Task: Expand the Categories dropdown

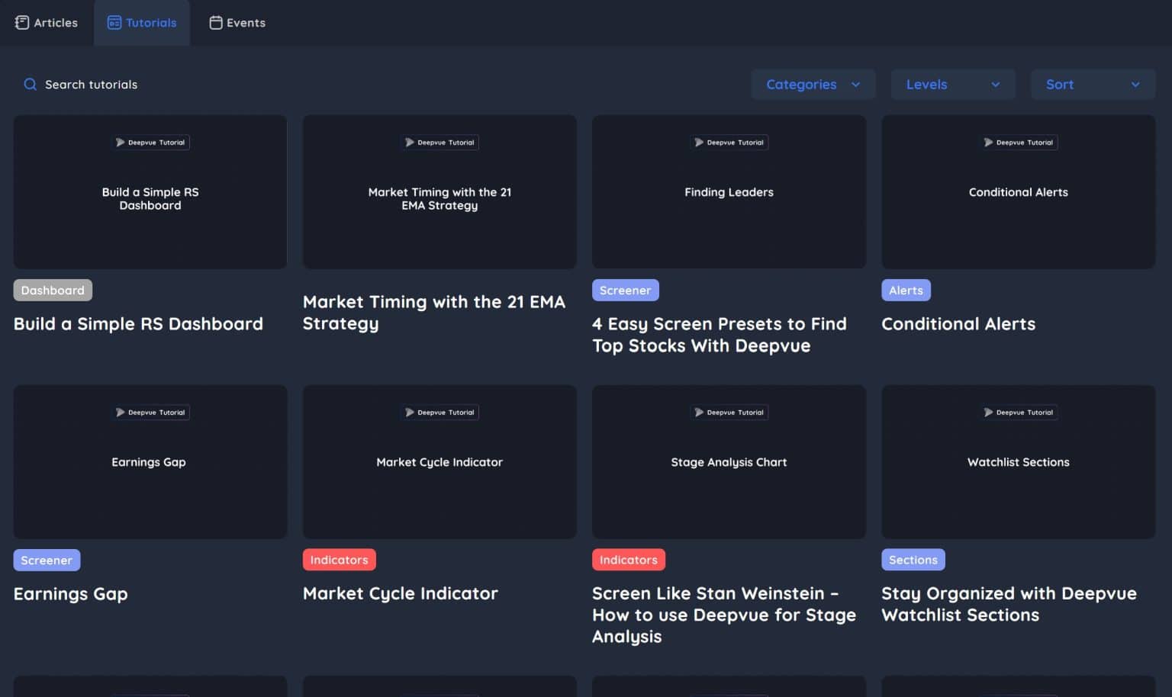Action: [813, 85]
